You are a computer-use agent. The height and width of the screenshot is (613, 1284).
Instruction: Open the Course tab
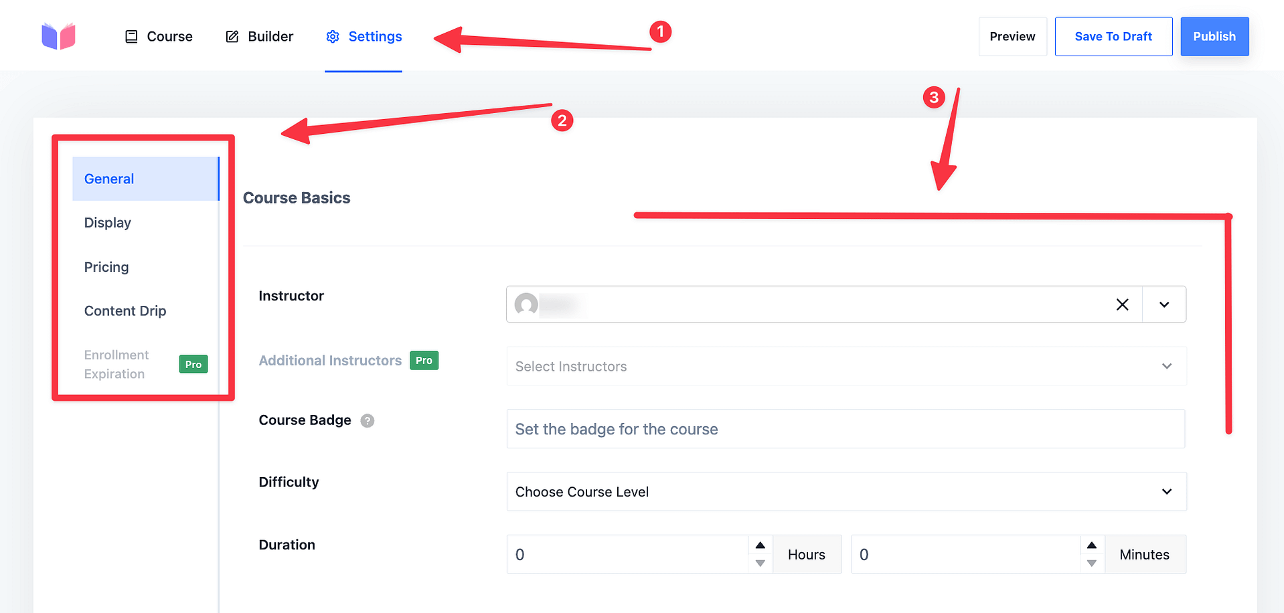pyautogui.click(x=159, y=37)
